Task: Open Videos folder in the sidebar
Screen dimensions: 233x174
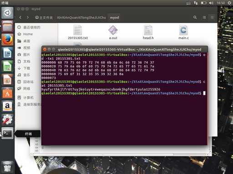Action: 24,48
